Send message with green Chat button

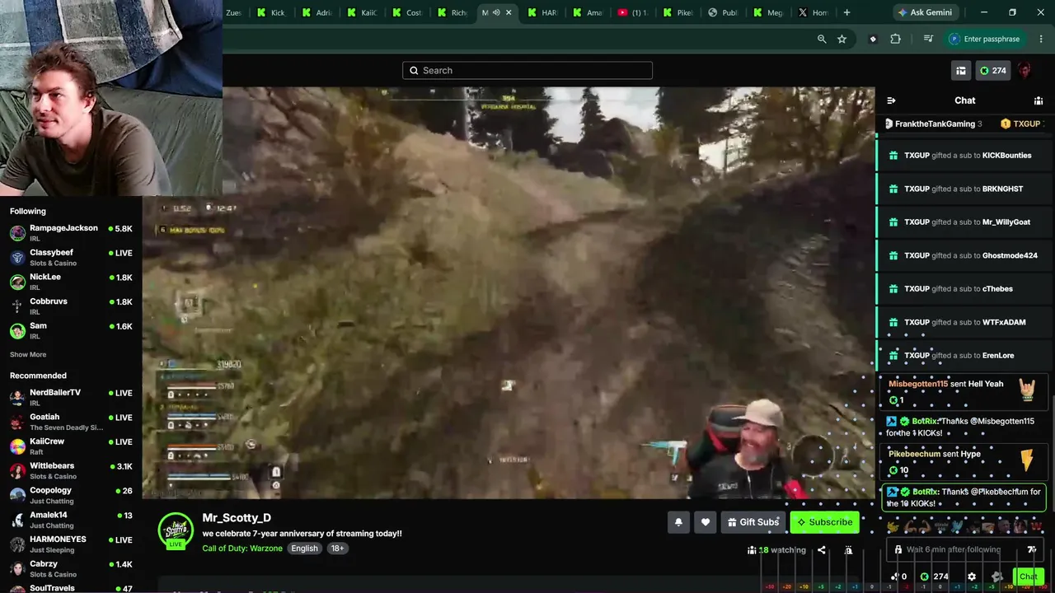click(x=1028, y=577)
